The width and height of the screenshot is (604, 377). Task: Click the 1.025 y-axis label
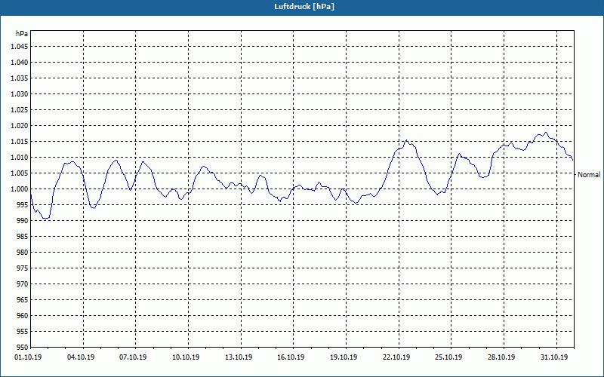point(20,109)
